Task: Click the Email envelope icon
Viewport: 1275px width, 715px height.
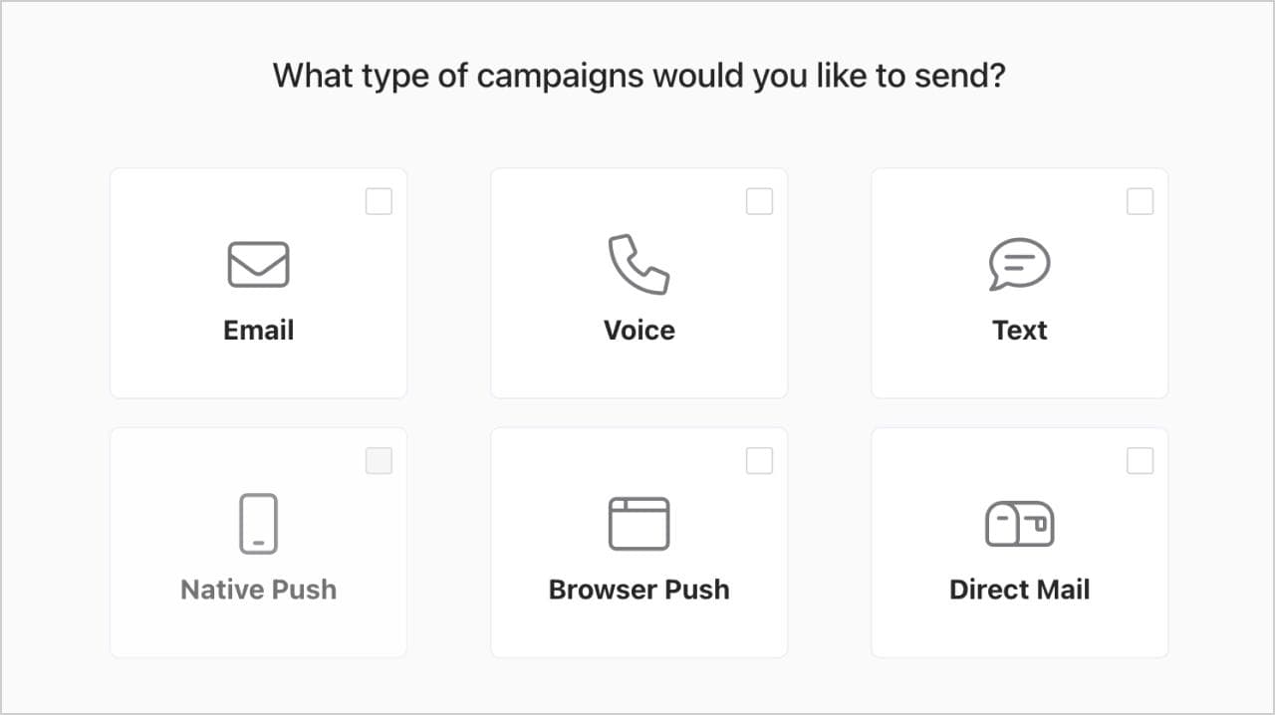Action: [258, 265]
